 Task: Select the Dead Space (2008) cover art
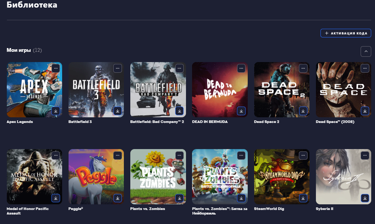click(x=344, y=90)
